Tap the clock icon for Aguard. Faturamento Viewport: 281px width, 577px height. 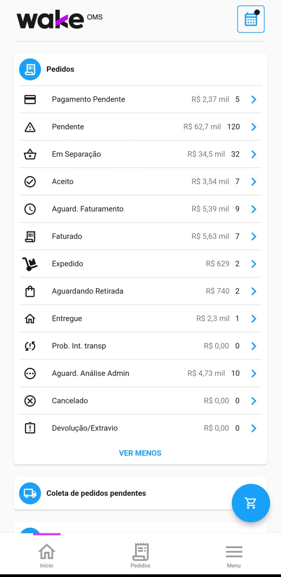pyautogui.click(x=30, y=209)
